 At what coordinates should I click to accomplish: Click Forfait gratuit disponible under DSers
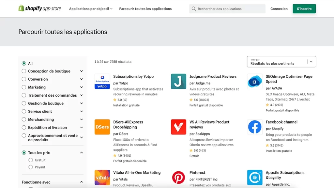click(x=130, y=161)
